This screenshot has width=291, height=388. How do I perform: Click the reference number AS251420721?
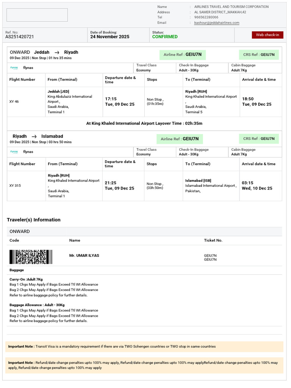pos(20,37)
